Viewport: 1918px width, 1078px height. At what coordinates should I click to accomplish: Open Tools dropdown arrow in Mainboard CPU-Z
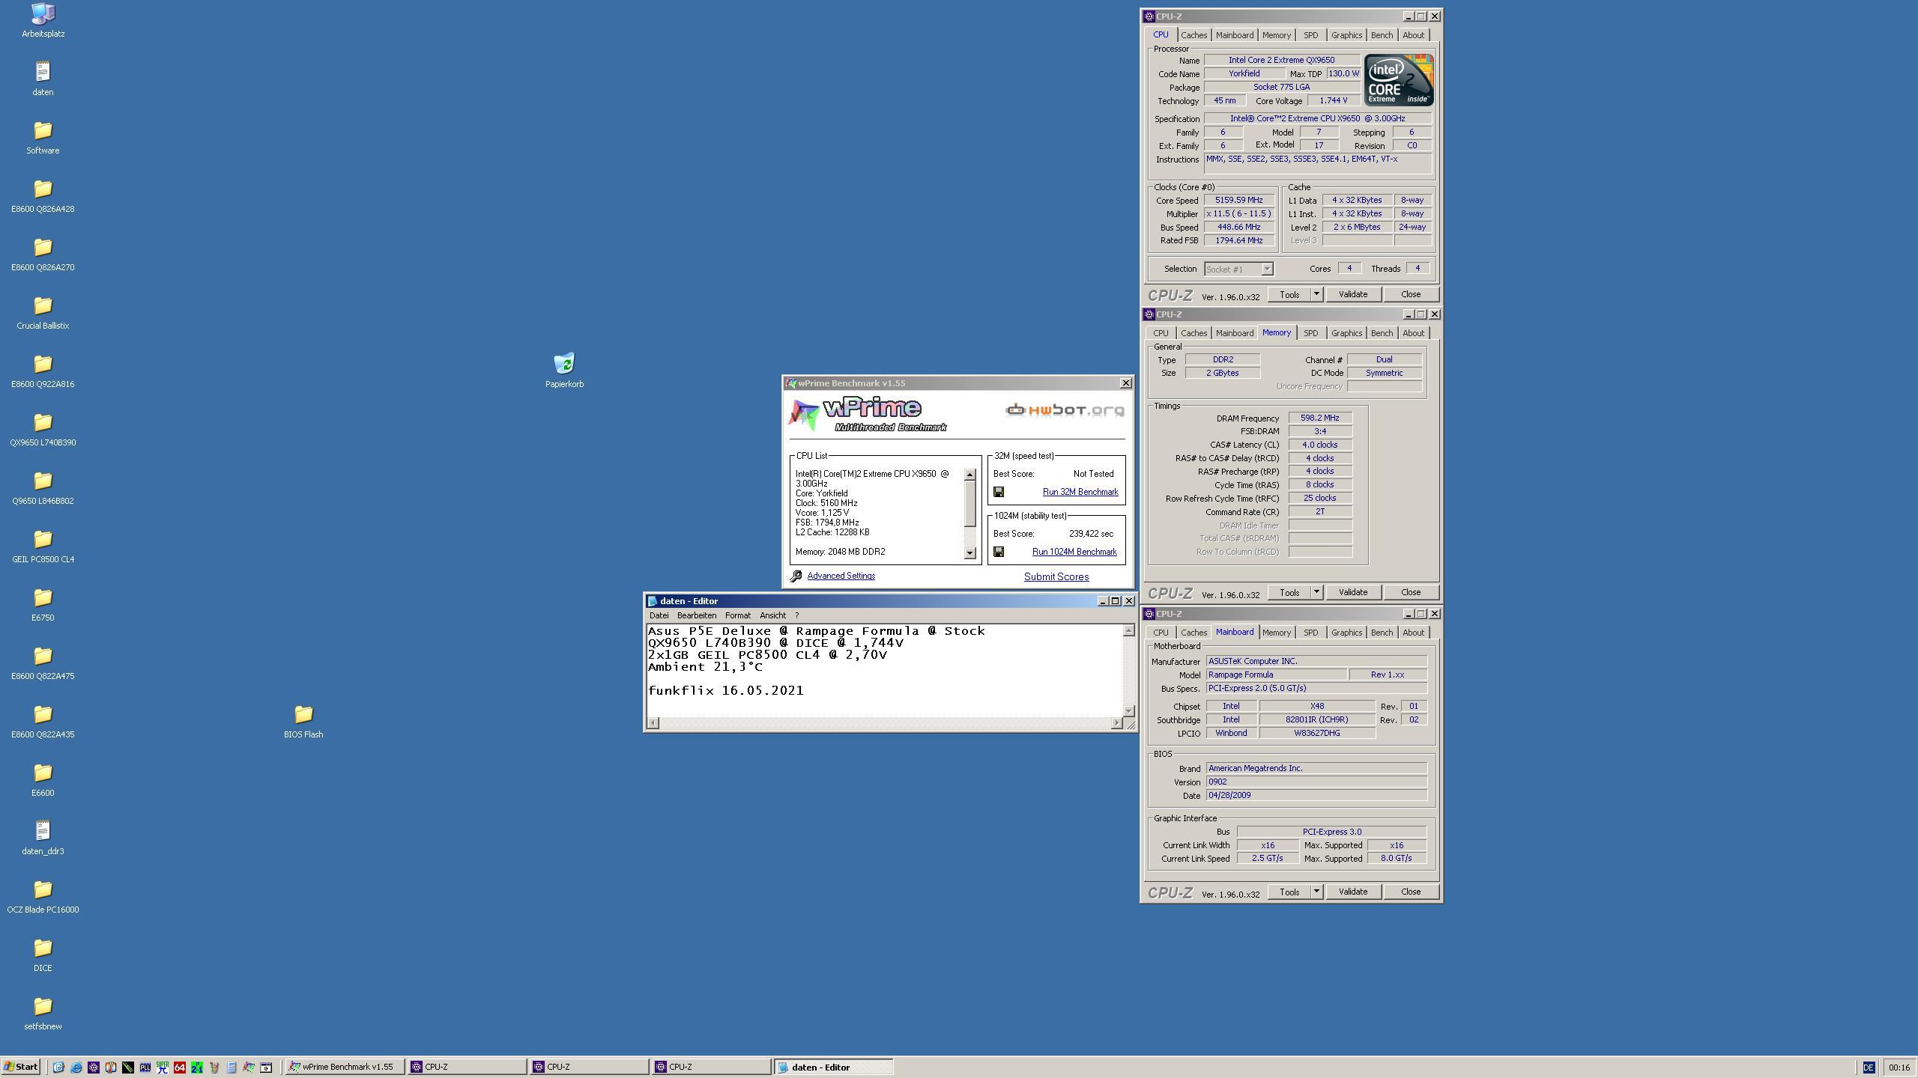coord(1316,892)
